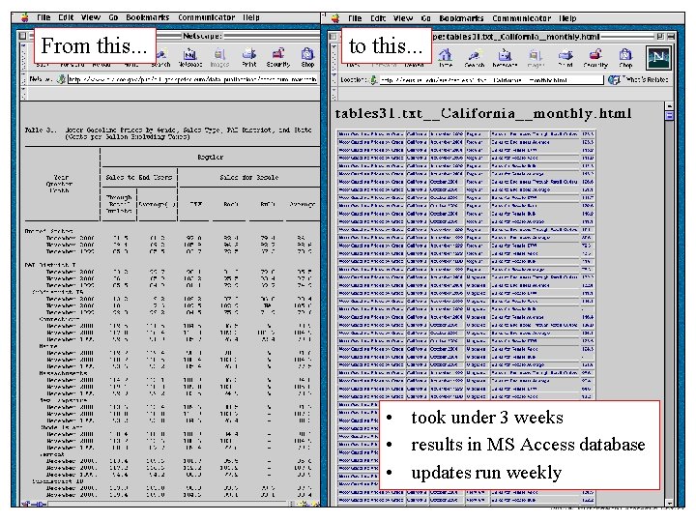Open Go menu above right window
The height and width of the screenshot is (522, 696).
coord(425,18)
